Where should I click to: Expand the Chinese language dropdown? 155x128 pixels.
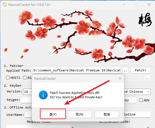(x=138, y=92)
